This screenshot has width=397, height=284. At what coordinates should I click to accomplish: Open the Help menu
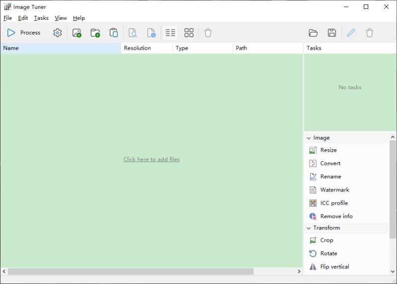coord(79,18)
